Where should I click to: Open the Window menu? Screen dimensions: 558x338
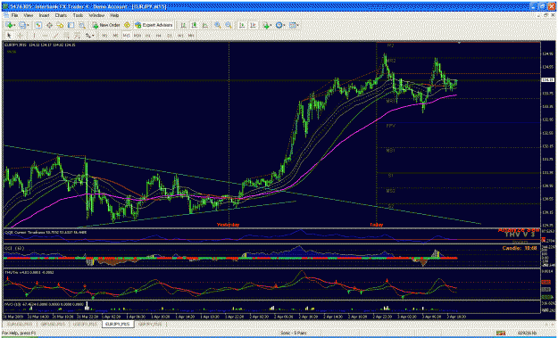(x=96, y=16)
